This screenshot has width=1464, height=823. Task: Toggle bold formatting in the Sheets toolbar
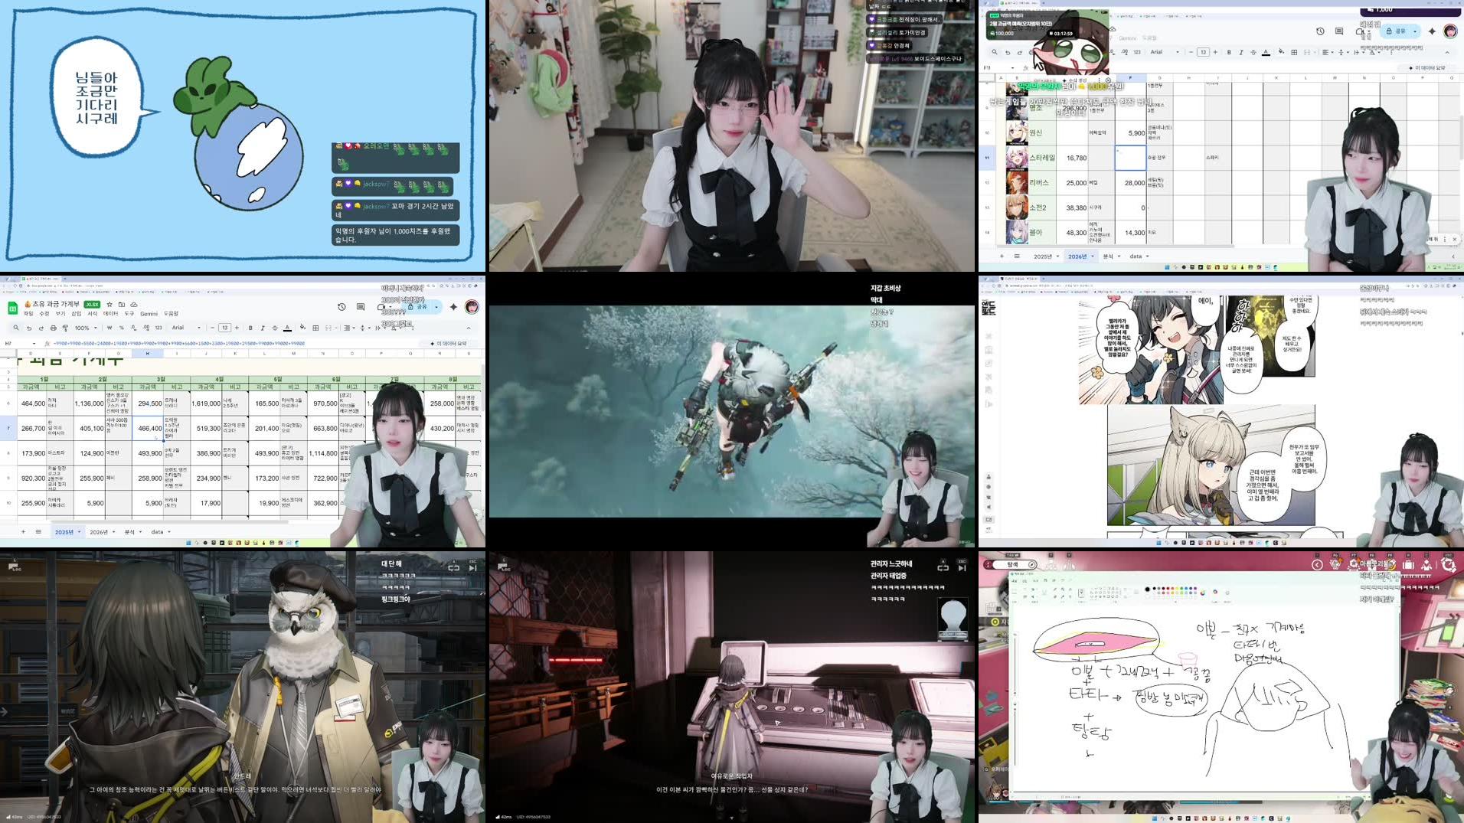[x=250, y=328]
